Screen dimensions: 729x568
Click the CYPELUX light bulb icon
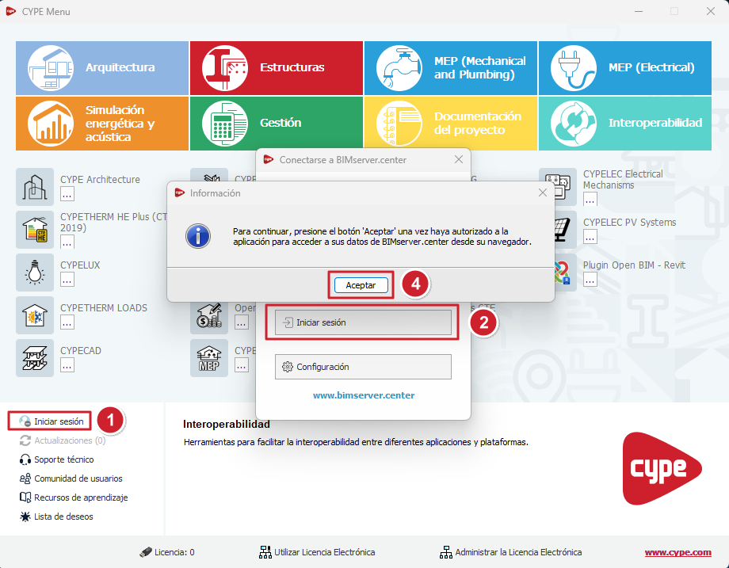click(35, 273)
